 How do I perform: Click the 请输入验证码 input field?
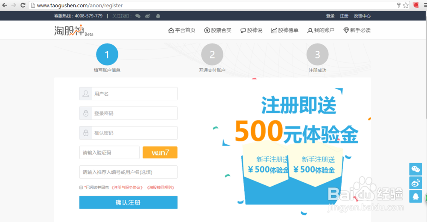(x=109, y=152)
